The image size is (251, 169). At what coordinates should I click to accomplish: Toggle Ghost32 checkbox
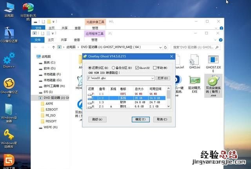(137, 68)
